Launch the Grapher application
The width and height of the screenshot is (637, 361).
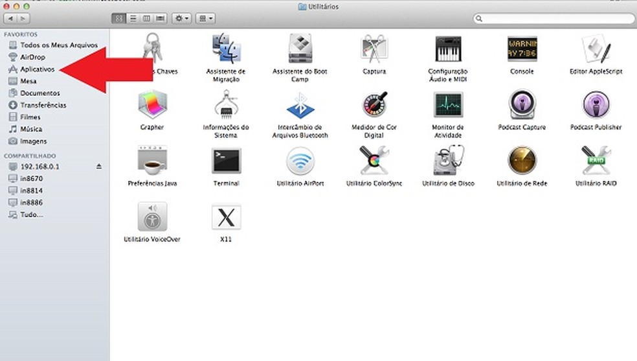[152, 106]
